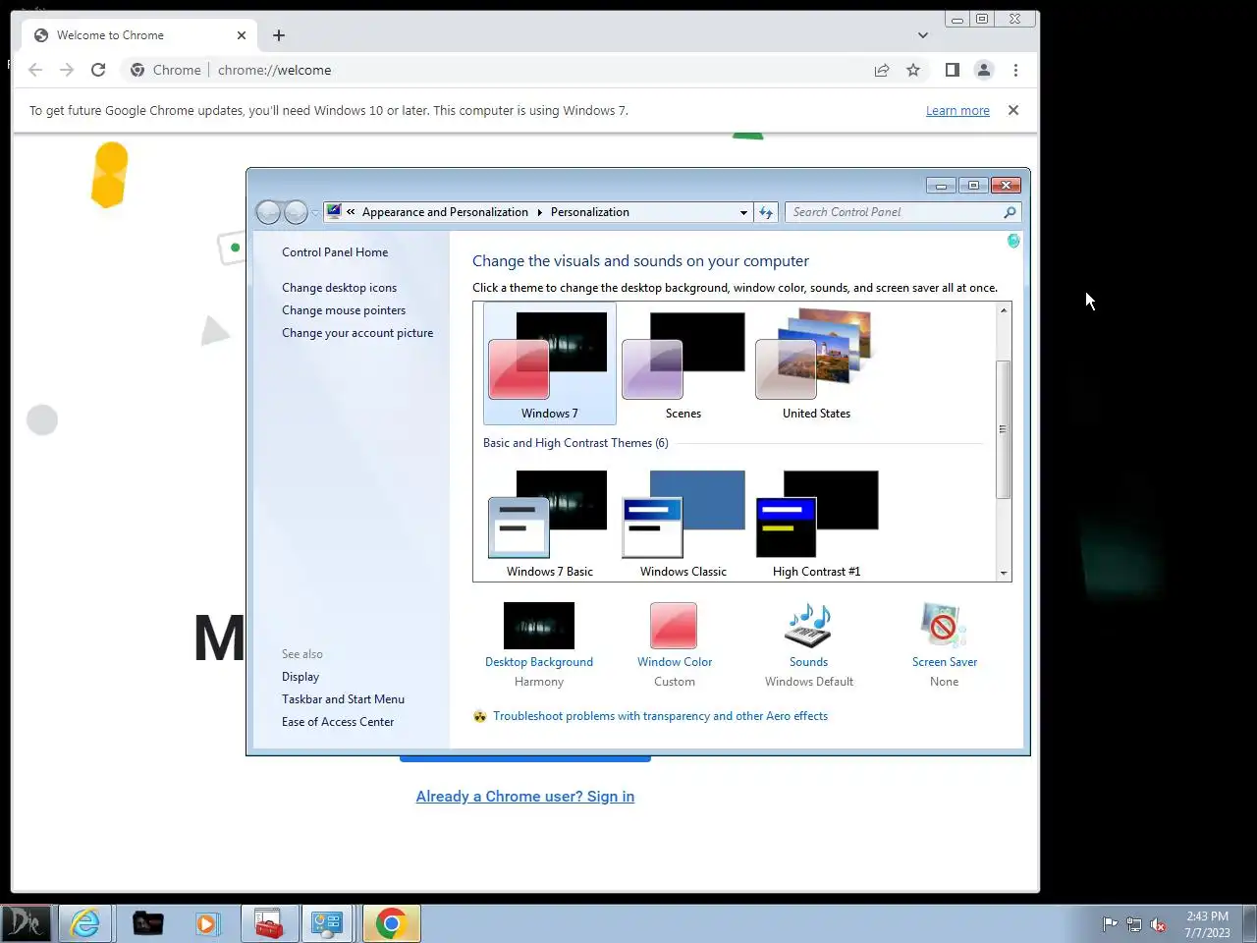Open Desktop Background settings icon
Image resolution: width=1257 pixels, height=943 pixels.
click(539, 625)
